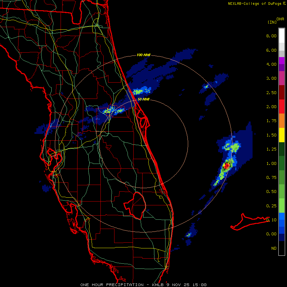The width and height of the screenshot is (287, 287).
Task: Click the 0.00 legend value
Action: [271, 234]
